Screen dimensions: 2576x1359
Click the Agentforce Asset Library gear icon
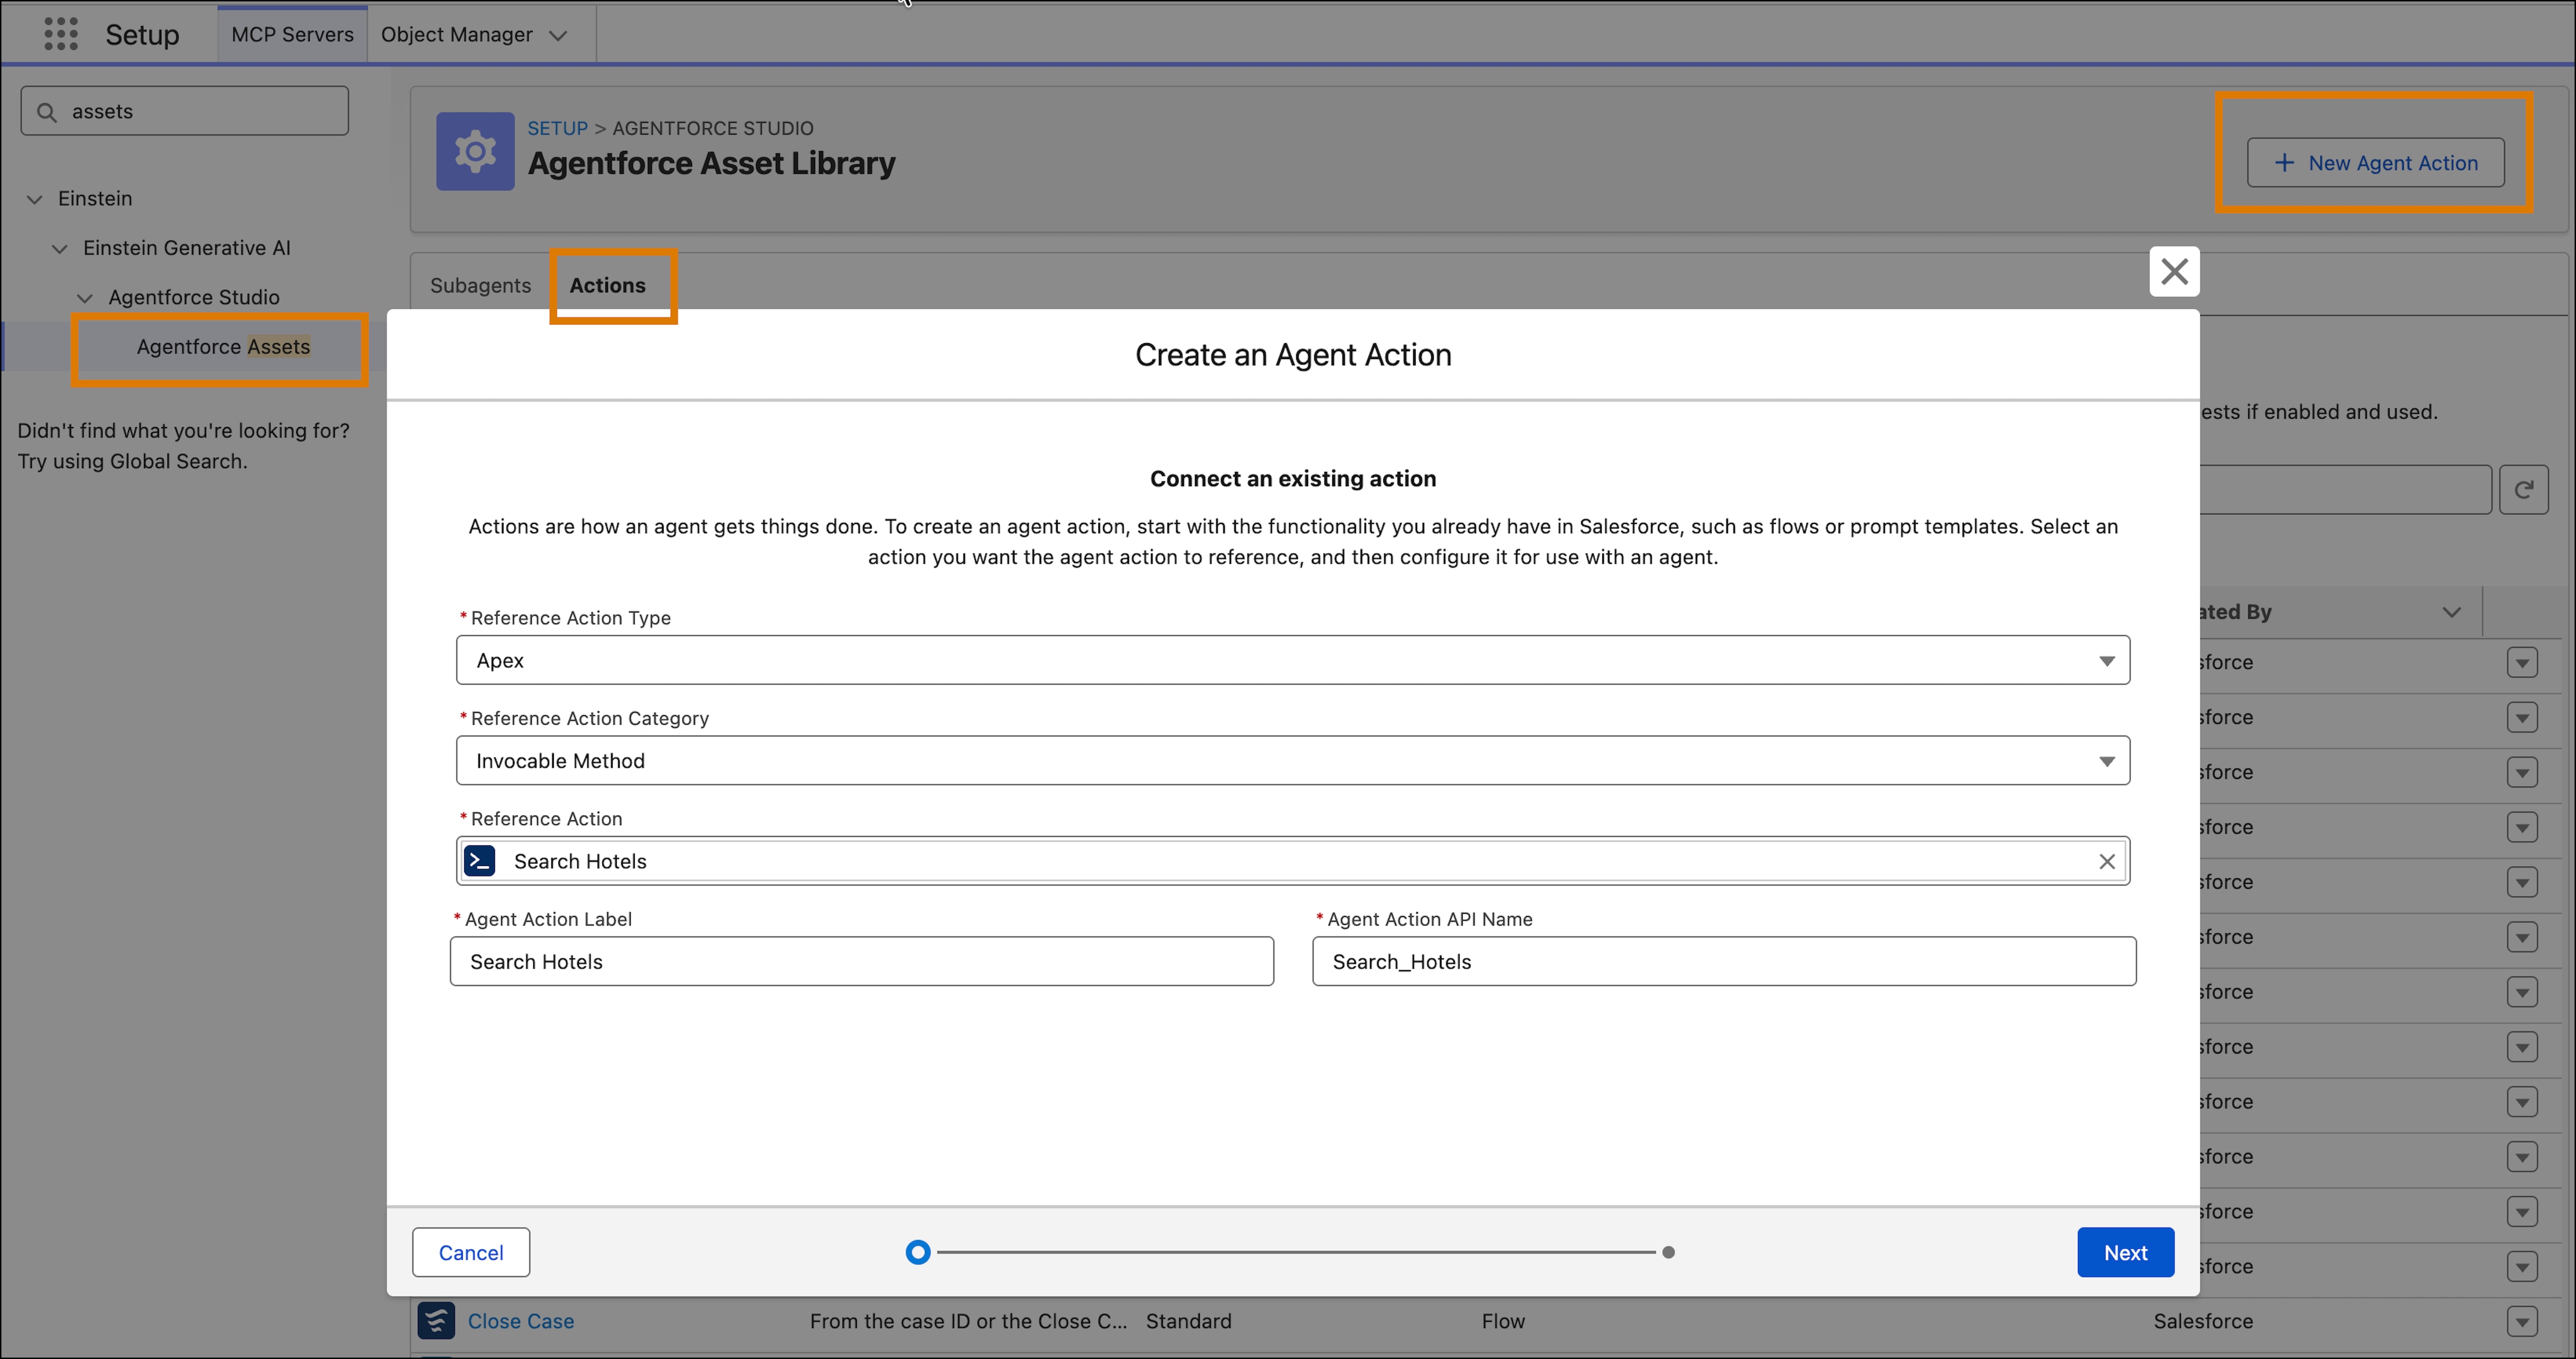pyautogui.click(x=475, y=151)
